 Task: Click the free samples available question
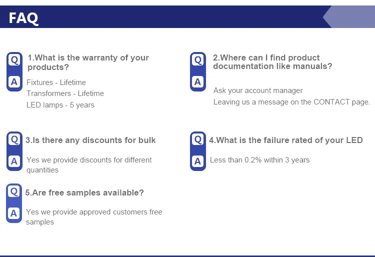(84, 192)
